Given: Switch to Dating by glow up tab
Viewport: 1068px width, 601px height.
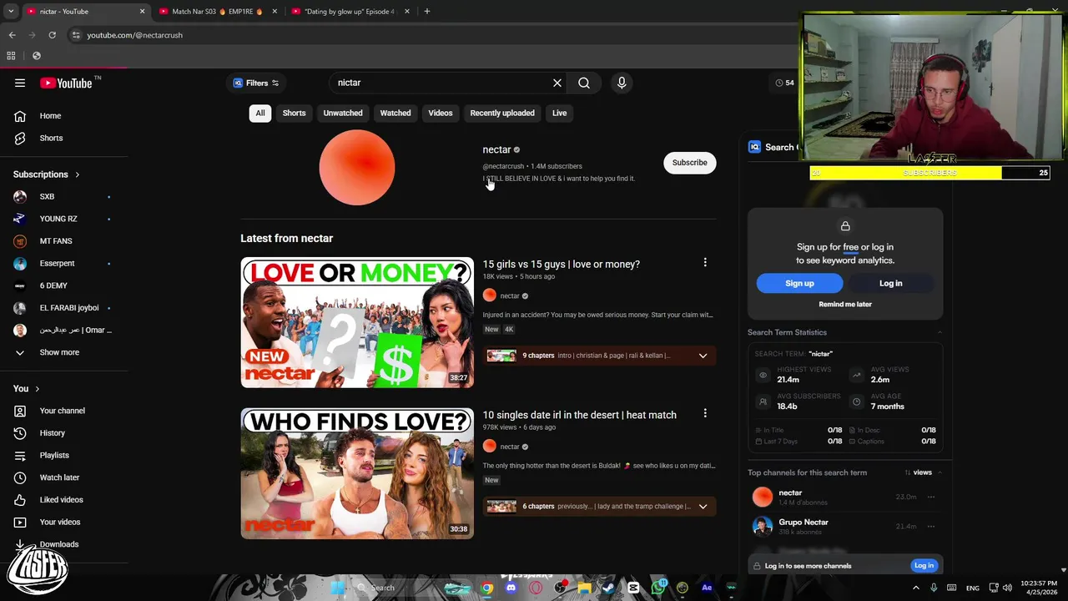Looking at the screenshot, I should [349, 12].
